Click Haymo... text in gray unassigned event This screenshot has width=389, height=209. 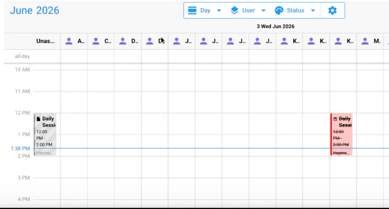pyautogui.click(x=44, y=153)
